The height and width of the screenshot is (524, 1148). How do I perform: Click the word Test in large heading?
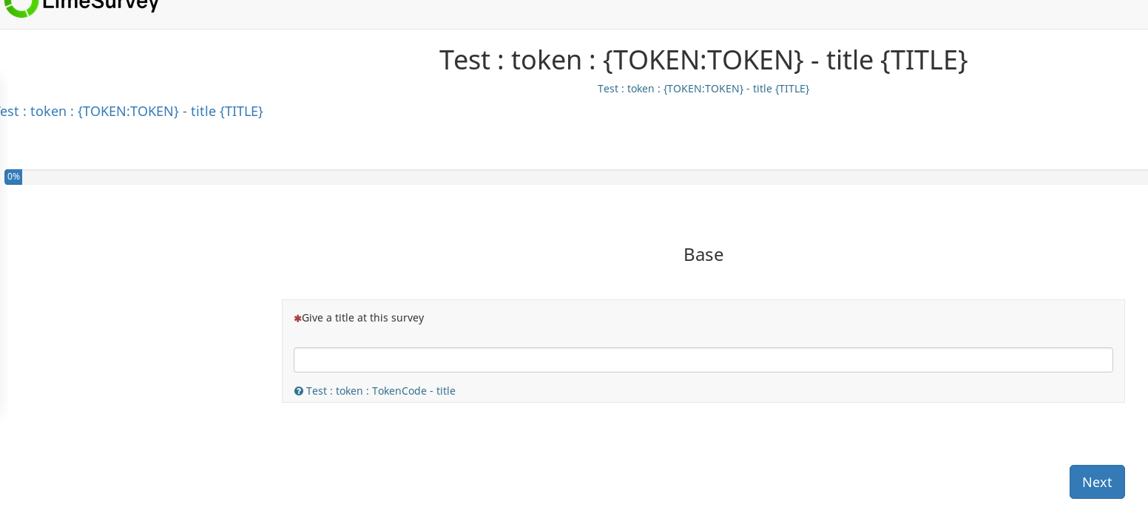(465, 60)
